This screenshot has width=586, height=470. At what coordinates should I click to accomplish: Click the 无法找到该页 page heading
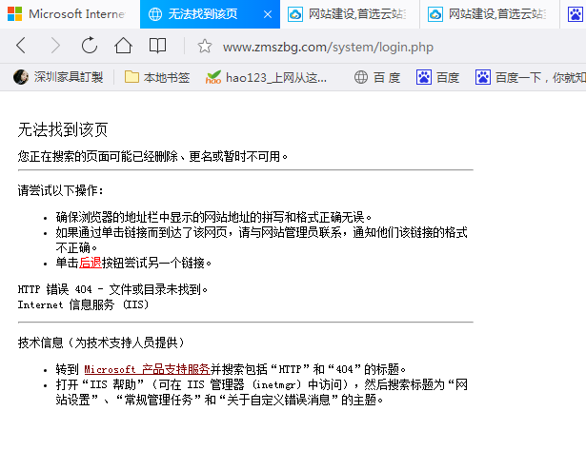tap(63, 129)
